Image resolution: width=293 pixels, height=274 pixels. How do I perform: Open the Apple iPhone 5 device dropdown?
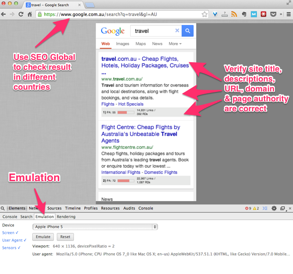[95, 227]
